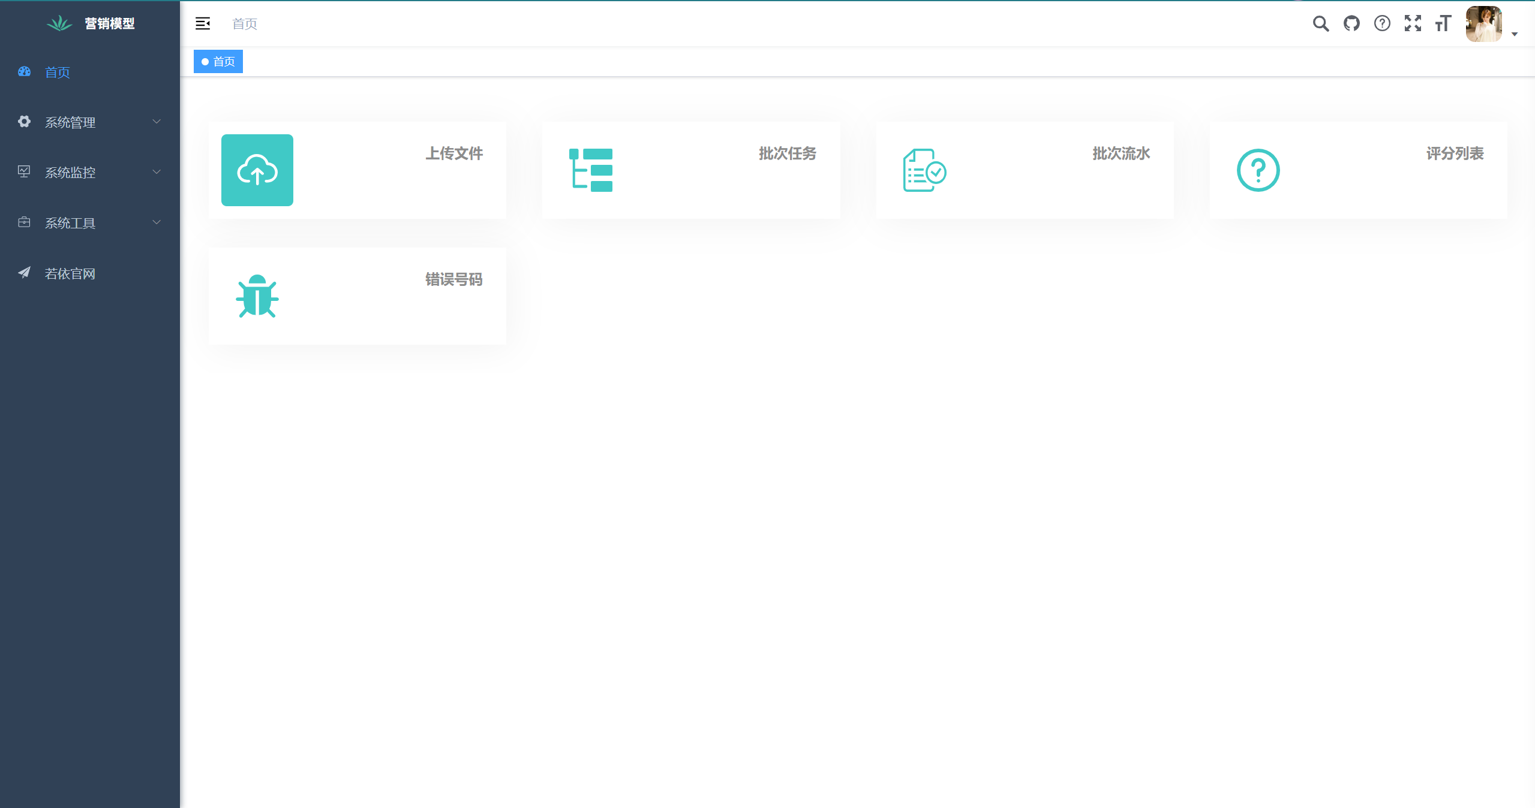The height and width of the screenshot is (808, 1535).
Task: Click the 首页 breadcrumb in header
Action: pos(245,24)
